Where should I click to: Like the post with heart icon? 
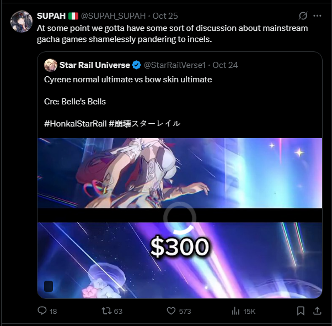coord(171,311)
